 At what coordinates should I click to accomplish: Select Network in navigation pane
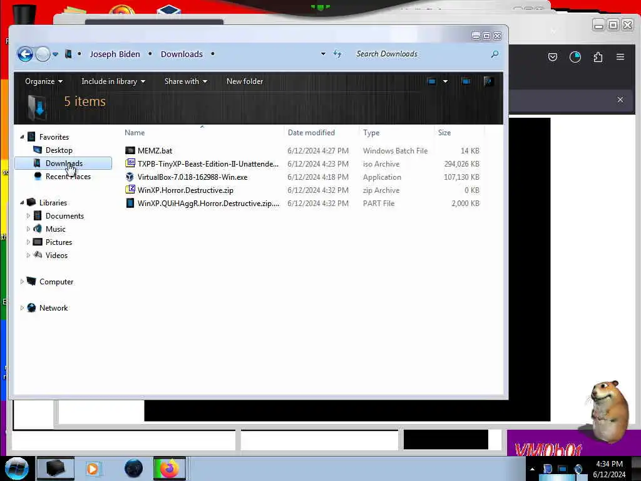point(53,308)
